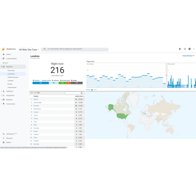Click Australia link in table
Viewport: 196px width, 196px height.
[x=36, y=144]
